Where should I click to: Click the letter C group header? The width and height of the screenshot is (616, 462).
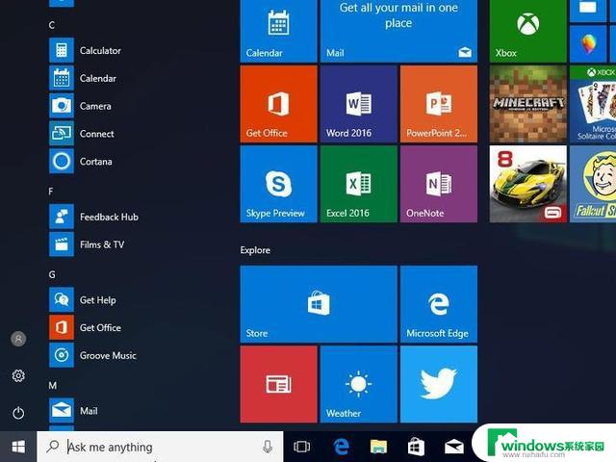click(x=51, y=25)
